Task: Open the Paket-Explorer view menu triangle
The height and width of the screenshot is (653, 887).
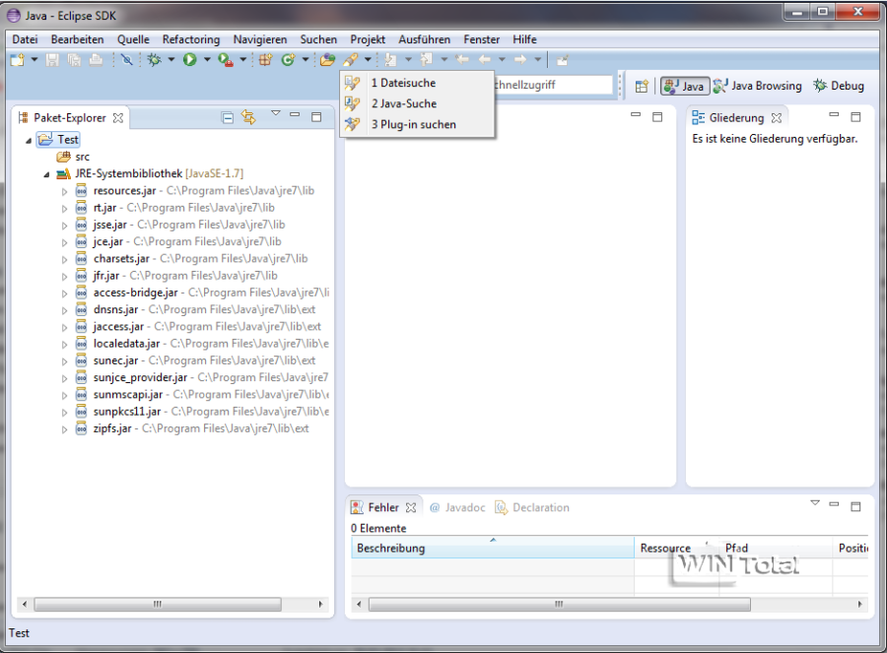Action: (276, 113)
